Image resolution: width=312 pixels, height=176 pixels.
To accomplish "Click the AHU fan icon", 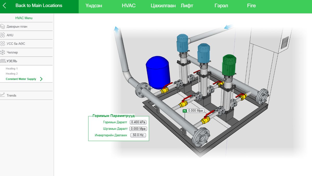I will click(3, 35).
